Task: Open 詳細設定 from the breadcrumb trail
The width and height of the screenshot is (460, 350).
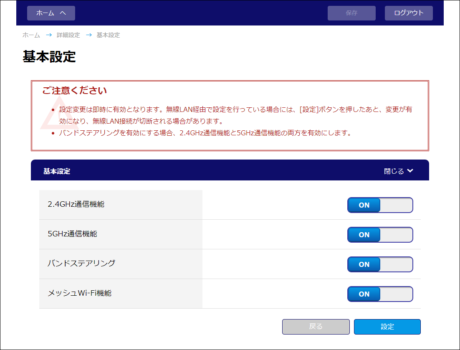Action: click(68, 35)
